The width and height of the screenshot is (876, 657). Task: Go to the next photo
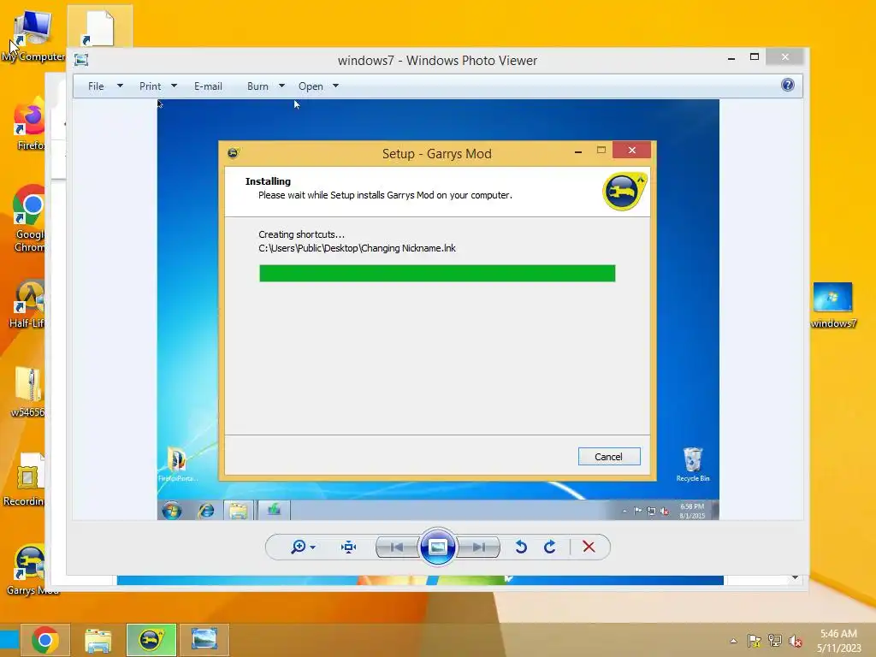pyautogui.click(x=479, y=547)
